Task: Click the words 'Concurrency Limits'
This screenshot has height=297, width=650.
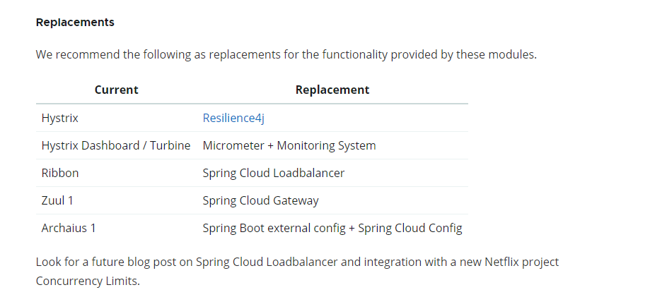Action: coord(86,281)
